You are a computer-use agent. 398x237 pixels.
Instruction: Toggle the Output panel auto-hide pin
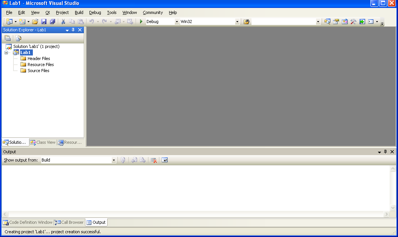pyautogui.click(x=385, y=152)
